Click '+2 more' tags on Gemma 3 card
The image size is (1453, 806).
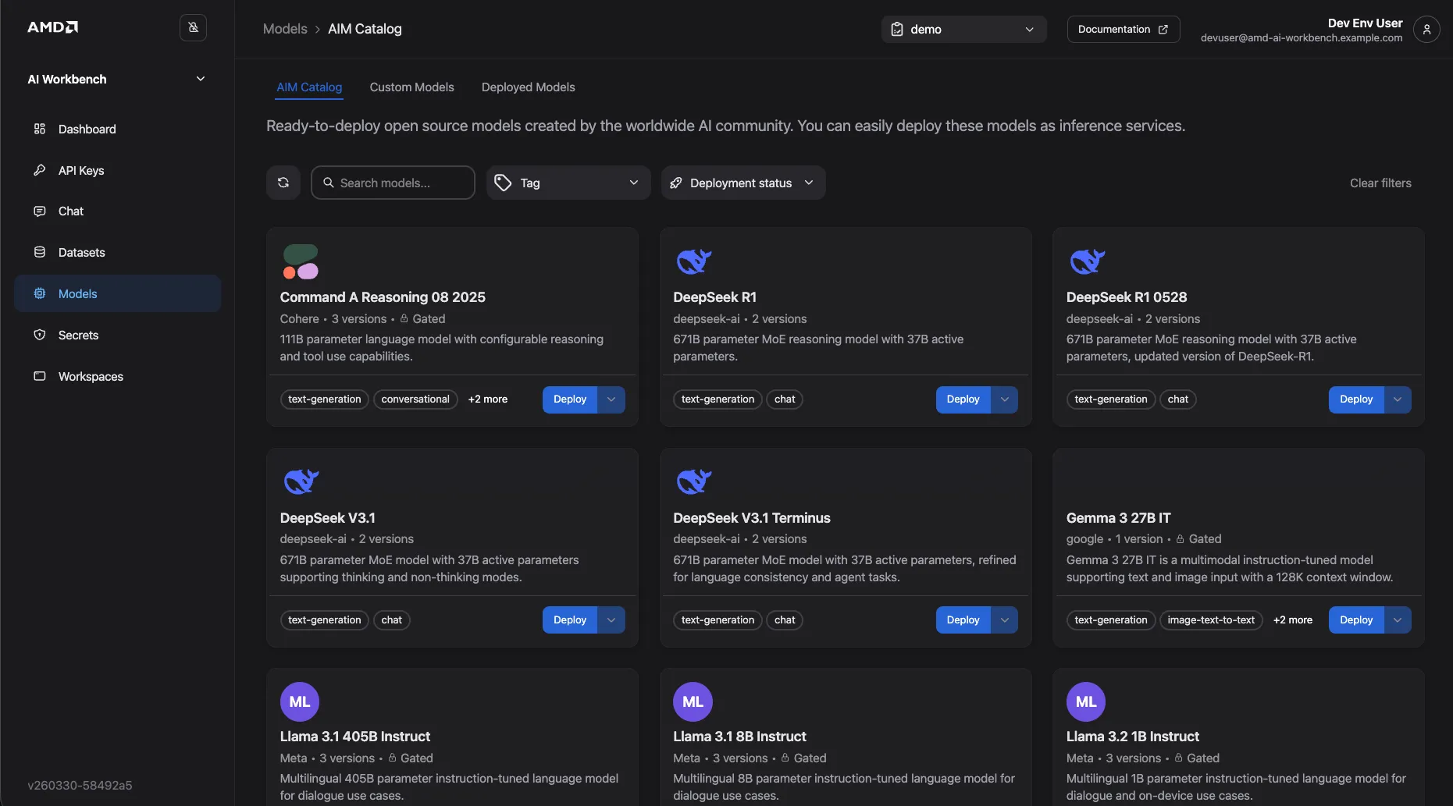pyautogui.click(x=1293, y=620)
